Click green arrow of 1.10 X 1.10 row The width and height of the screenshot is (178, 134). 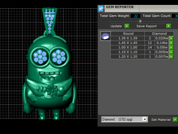171,52
